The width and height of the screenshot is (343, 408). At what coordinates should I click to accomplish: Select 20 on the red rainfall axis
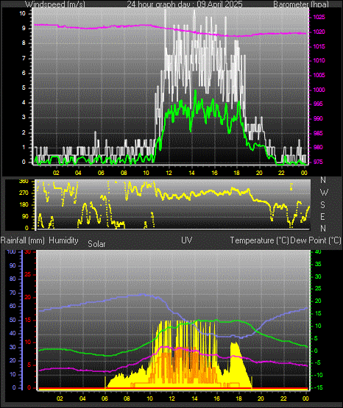tap(28, 298)
